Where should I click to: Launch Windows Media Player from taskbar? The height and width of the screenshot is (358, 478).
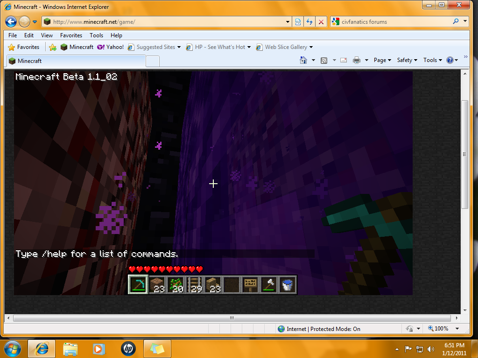(x=98, y=349)
